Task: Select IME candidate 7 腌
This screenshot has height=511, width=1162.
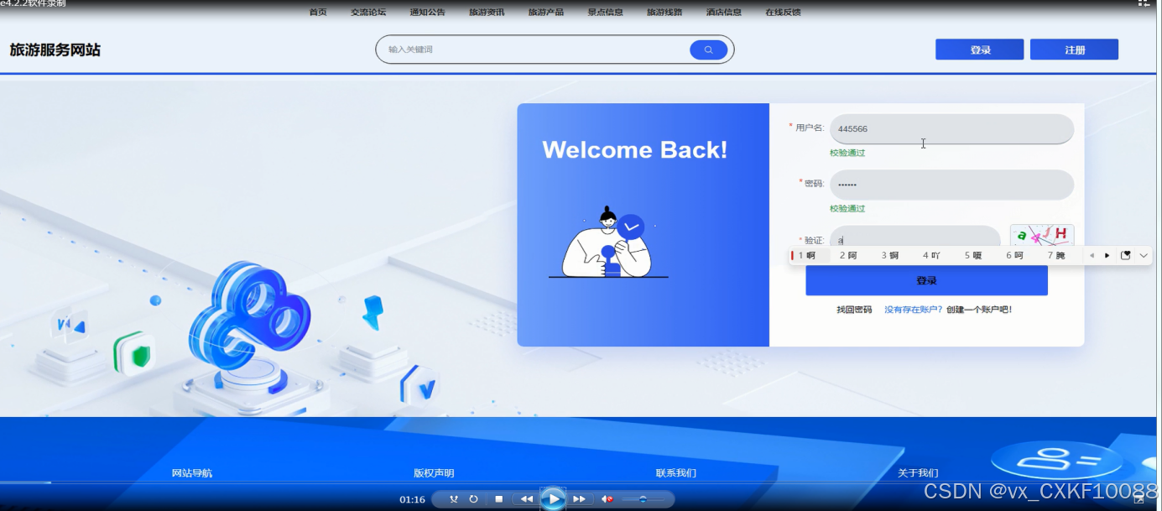Action: coord(1056,255)
